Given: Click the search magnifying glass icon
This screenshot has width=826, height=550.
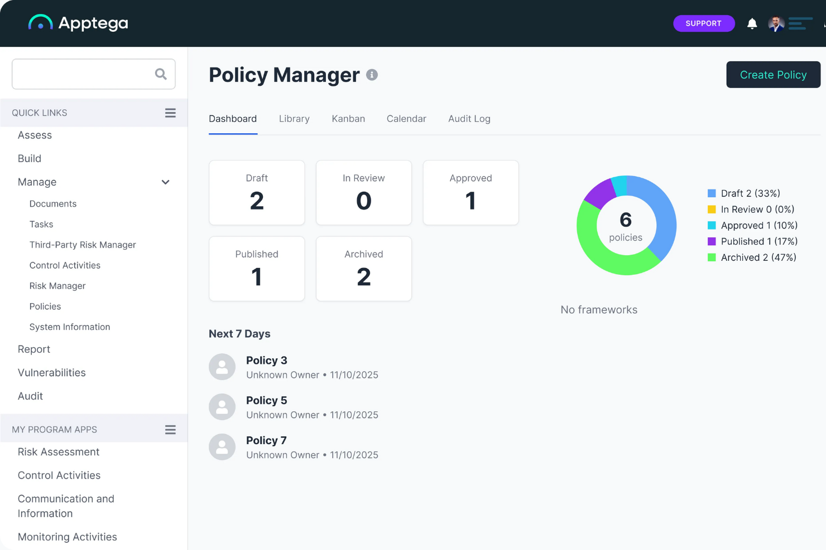Looking at the screenshot, I should 161,74.
